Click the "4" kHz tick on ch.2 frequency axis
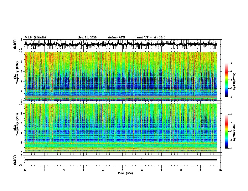The width and height of the screenshot is (248, 191). coord(22,133)
